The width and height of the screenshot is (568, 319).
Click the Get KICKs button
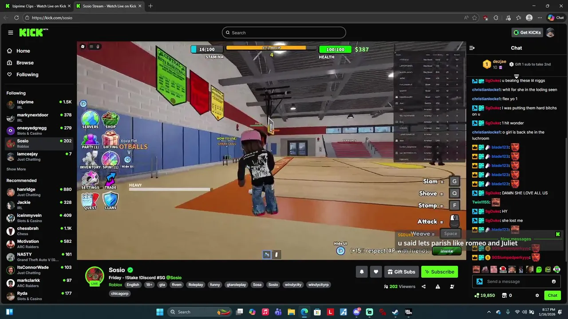[527, 32]
